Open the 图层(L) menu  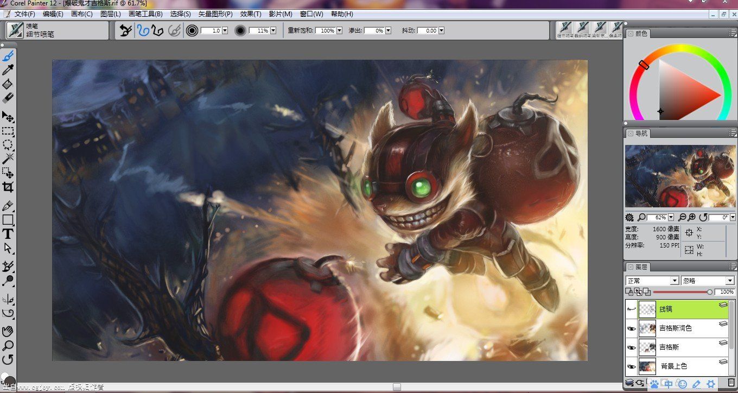click(x=111, y=14)
